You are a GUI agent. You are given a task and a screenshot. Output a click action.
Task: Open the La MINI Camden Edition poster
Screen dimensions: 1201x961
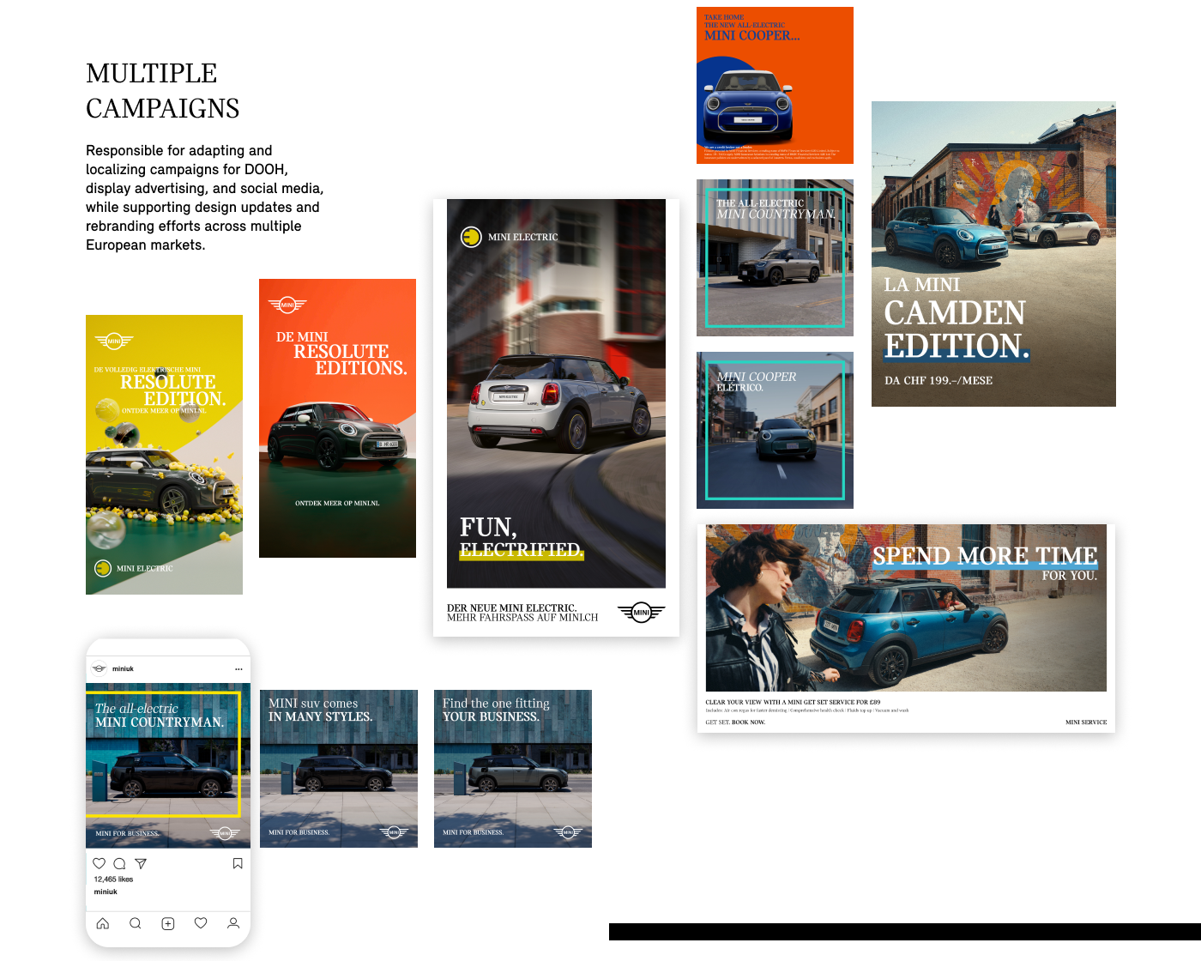pyautogui.click(x=993, y=254)
